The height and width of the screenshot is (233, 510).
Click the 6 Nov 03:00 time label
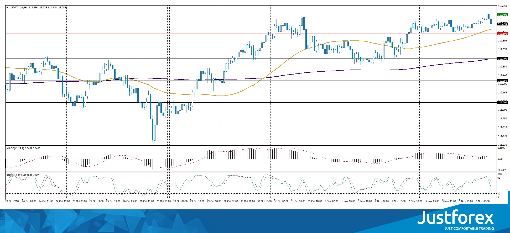[483, 201]
